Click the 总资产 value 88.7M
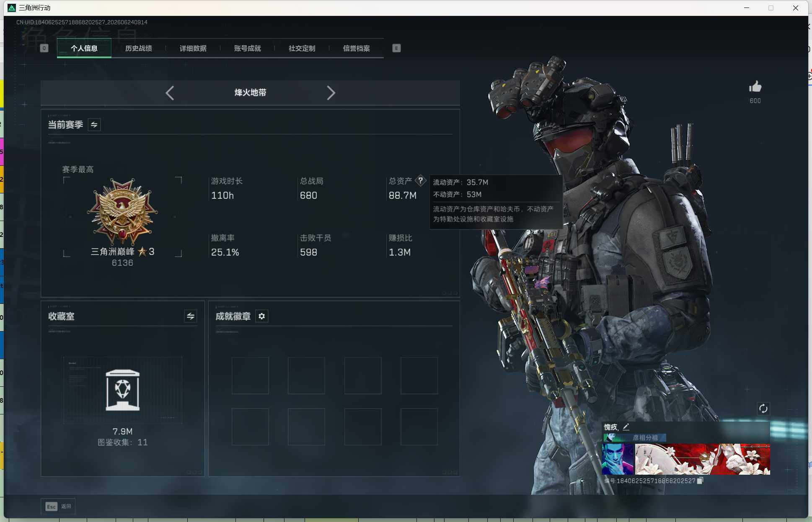The height and width of the screenshot is (522, 812). point(402,195)
